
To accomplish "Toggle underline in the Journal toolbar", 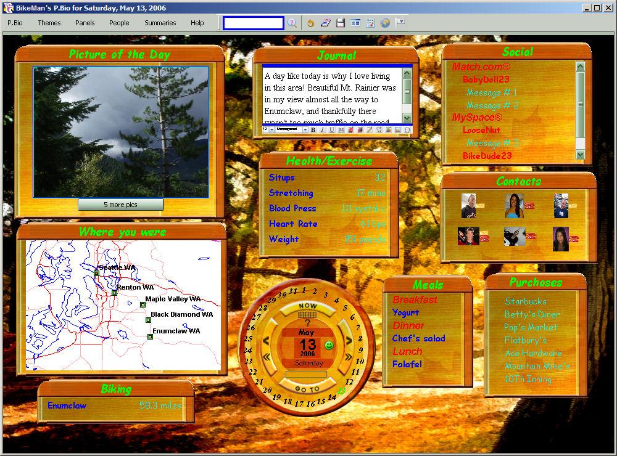I will point(331,129).
